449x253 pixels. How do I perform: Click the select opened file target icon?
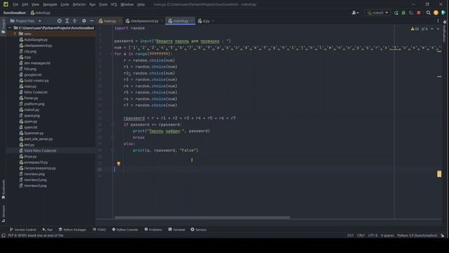pyautogui.click(x=59, y=21)
